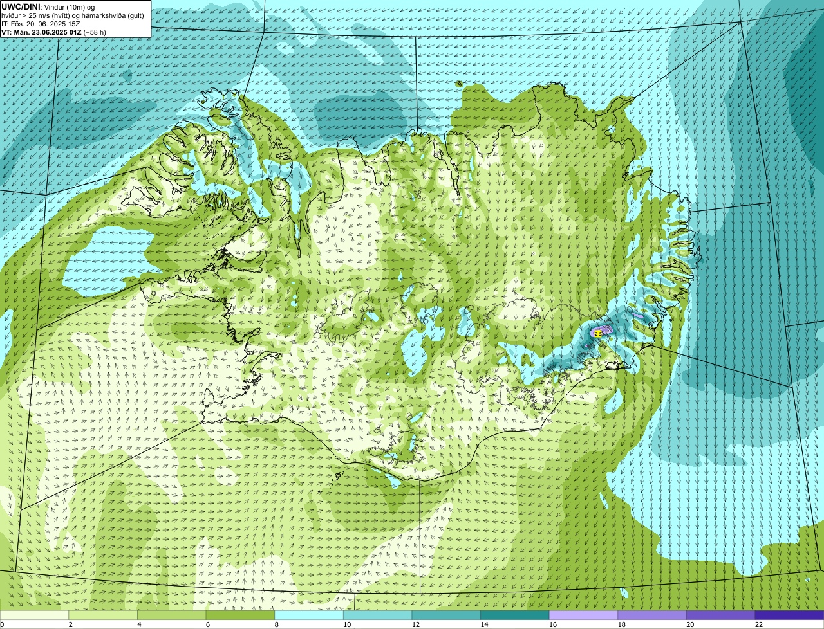
Task: Click the legend label '6'
Action: click(207, 624)
